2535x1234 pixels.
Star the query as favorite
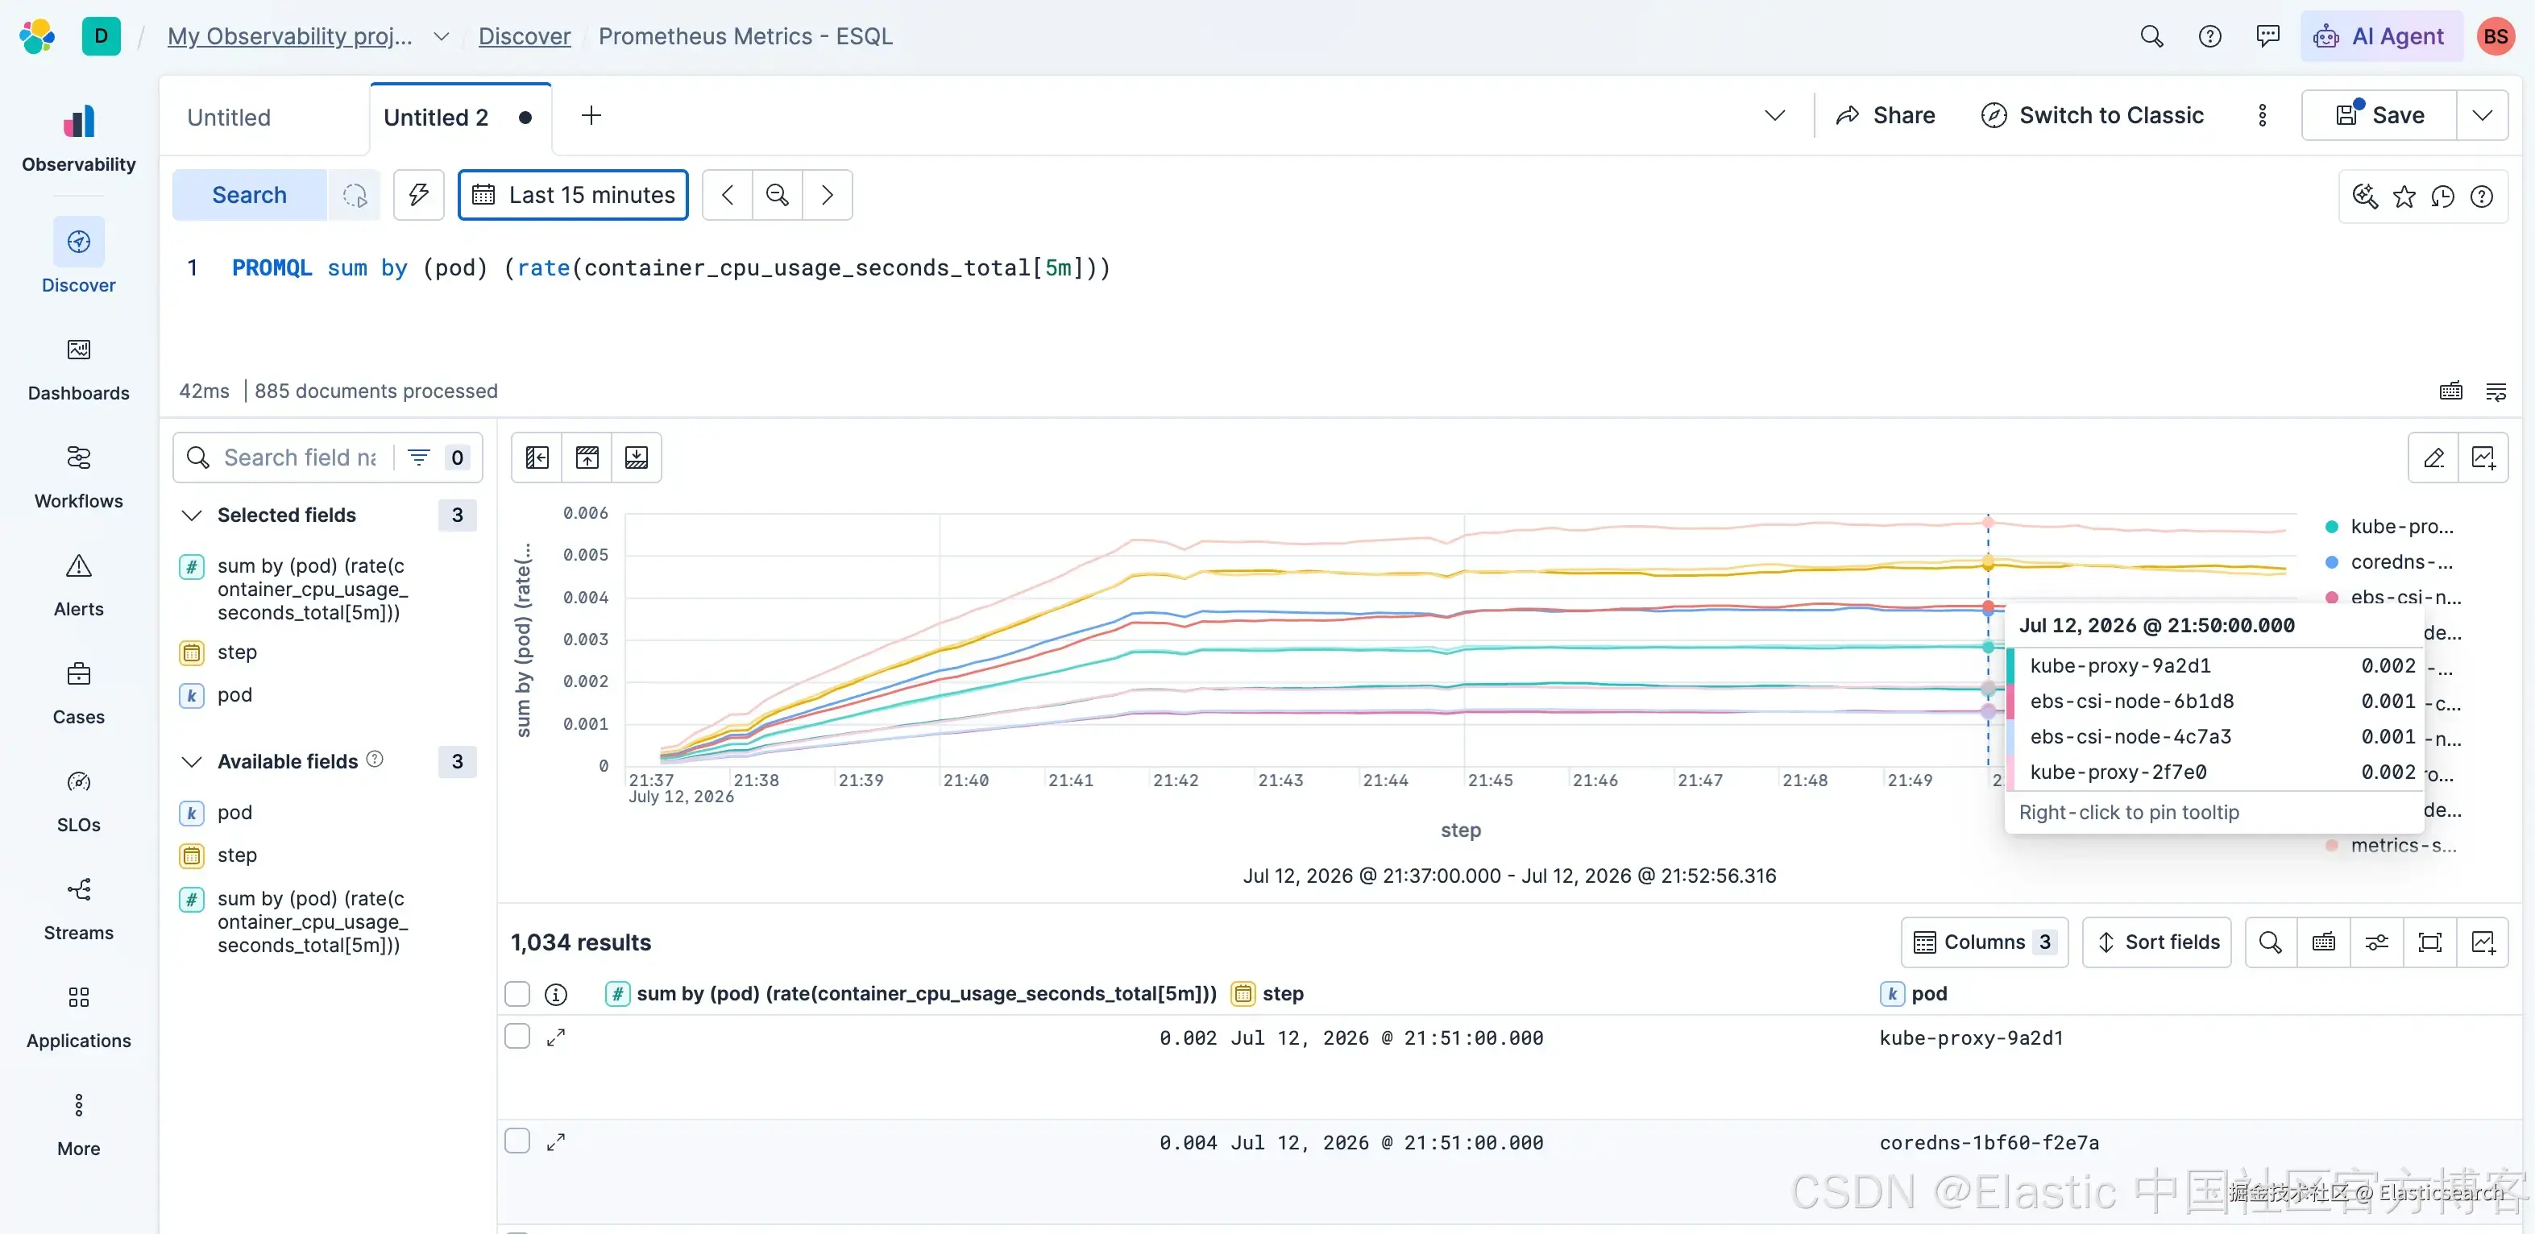coord(2404,197)
